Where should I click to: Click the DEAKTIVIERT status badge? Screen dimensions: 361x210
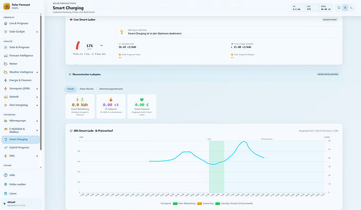[x=330, y=20]
